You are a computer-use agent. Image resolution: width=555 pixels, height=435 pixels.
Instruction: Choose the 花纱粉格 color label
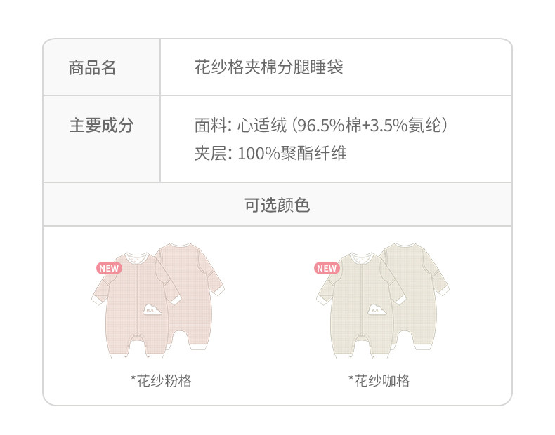[x=161, y=381]
